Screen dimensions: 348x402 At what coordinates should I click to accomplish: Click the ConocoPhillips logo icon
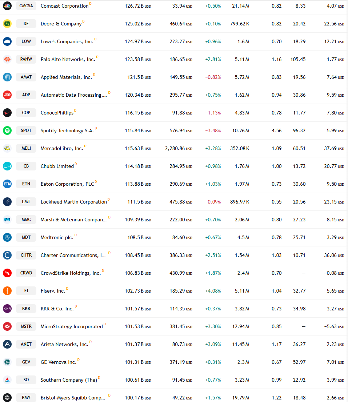point(7,113)
